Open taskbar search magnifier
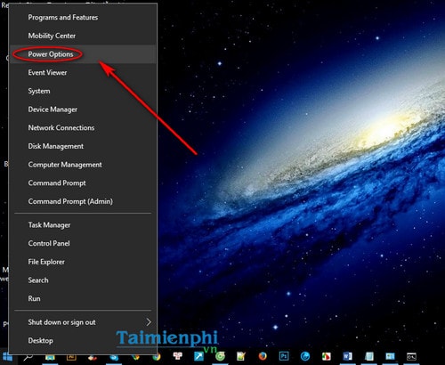This screenshot has width=445, height=365. (x=28, y=357)
